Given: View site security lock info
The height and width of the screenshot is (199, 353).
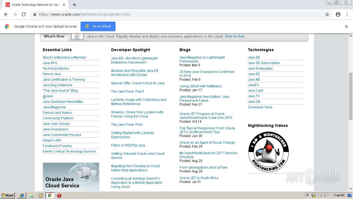Looking at the screenshot, I should tap(35, 14).
